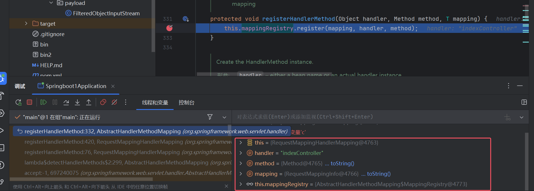Click the frames list horizontal scrollbar
This screenshot has width=534, height=191.
[x=81, y=179]
